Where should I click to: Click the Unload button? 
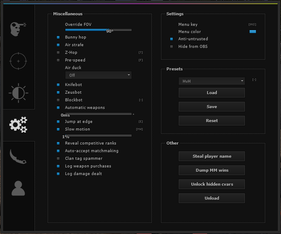[211, 198]
